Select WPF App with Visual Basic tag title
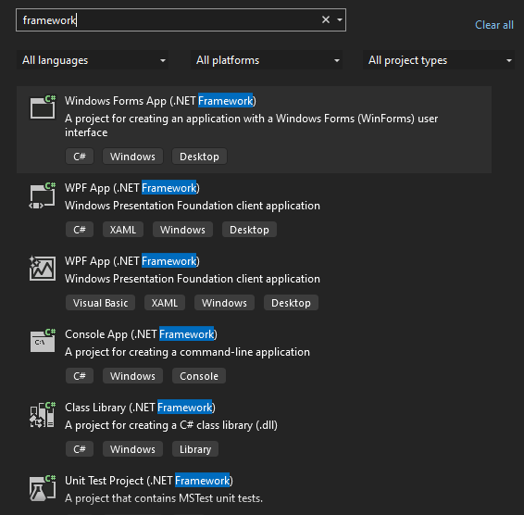Screen dimensions: 524x515 click(132, 261)
